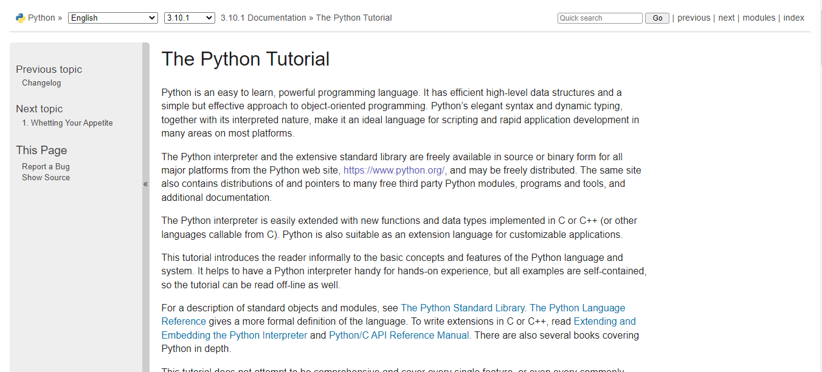Viewport: 822px width, 372px height.
Task: Follow the Python » breadcrumb link
Action: 40,18
